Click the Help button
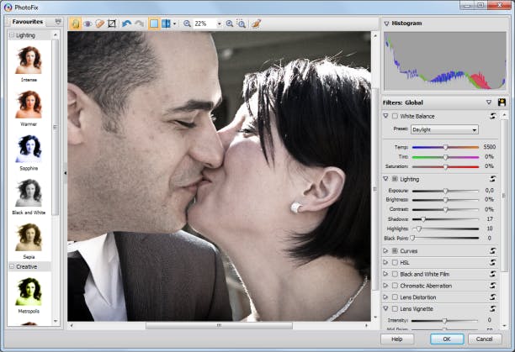The width and height of the screenshot is (515, 352). click(x=397, y=339)
